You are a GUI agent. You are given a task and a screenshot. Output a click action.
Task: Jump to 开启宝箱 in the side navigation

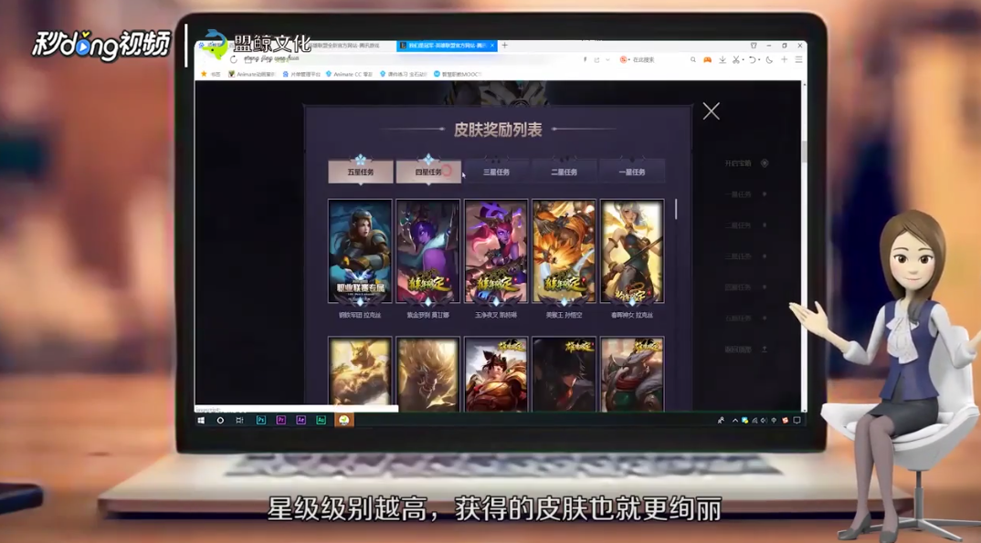(x=745, y=163)
